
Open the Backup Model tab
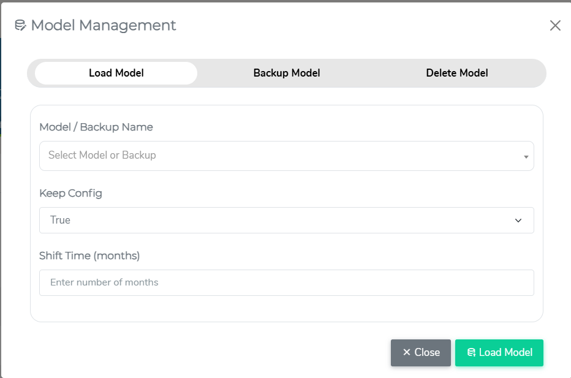pos(287,73)
